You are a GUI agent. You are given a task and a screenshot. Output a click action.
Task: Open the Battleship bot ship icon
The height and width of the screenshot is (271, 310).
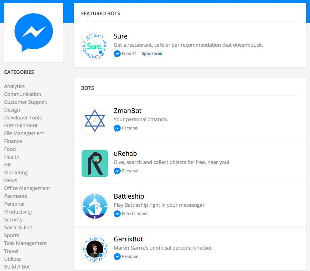(95, 206)
